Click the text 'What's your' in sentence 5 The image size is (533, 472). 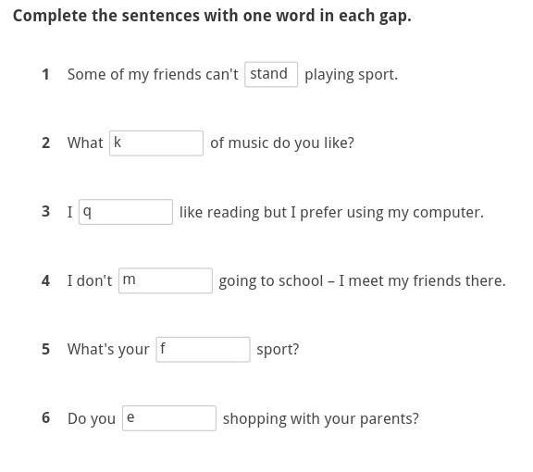click(x=108, y=349)
